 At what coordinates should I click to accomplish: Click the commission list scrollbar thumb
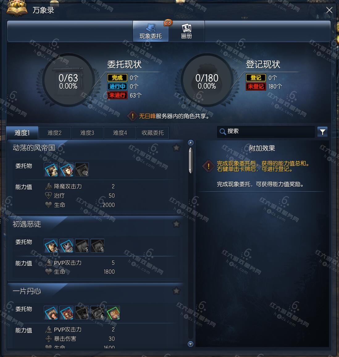(x=190, y=160)
